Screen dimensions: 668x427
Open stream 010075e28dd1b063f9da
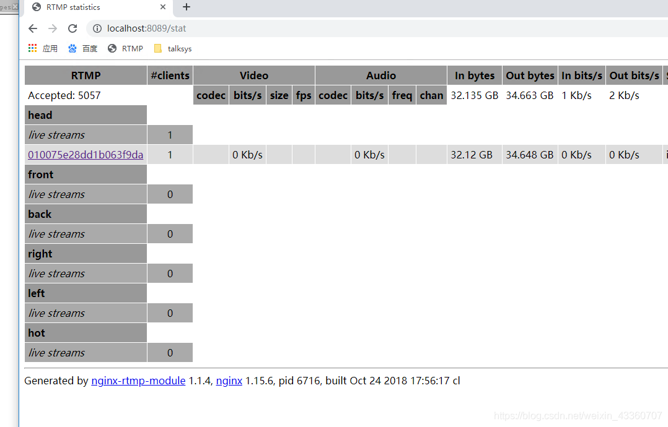point(85,155)
